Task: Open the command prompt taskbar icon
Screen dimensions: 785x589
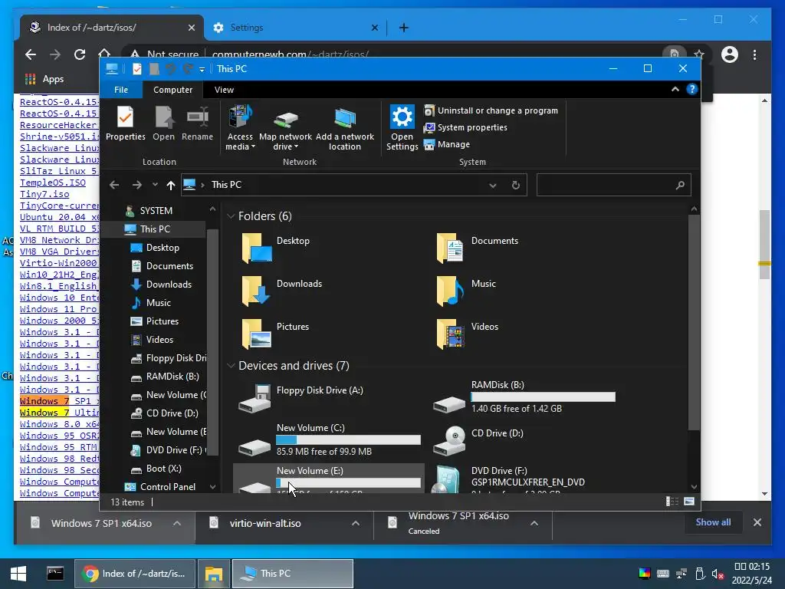Action: click(x=55, y=574)
